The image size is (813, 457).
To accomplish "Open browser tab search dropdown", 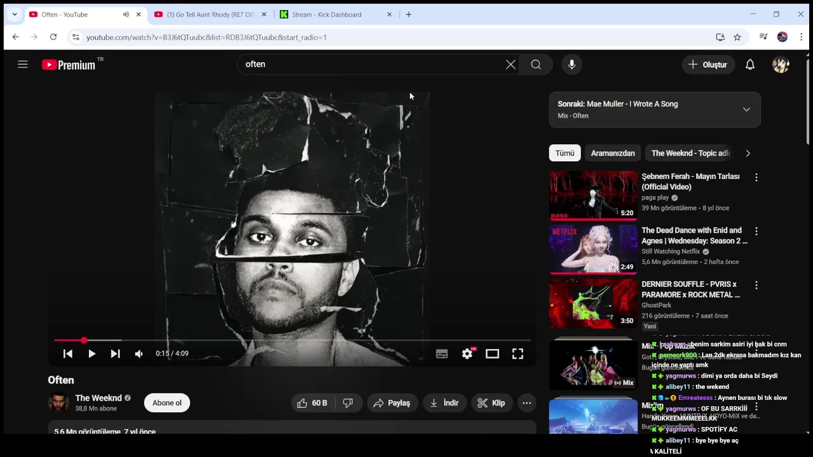I will [x=15, y=14].
